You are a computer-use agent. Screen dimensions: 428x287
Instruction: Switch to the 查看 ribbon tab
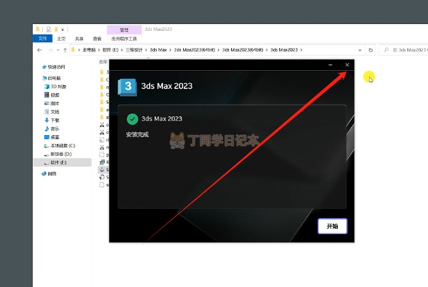97,39
